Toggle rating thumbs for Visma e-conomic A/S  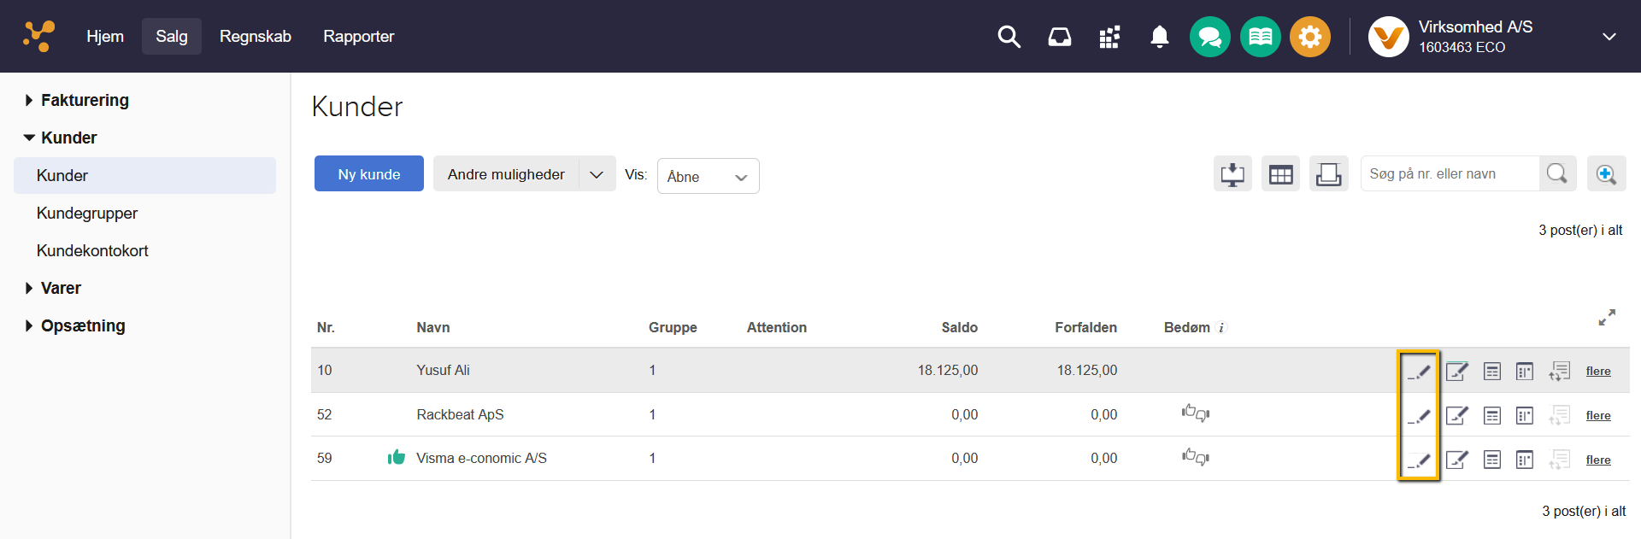(1195, 458)
